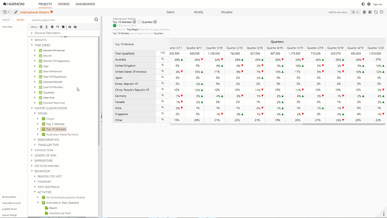Click the Month table icon in tree
Screen dimensions: 387x218
tap(41, 56)
